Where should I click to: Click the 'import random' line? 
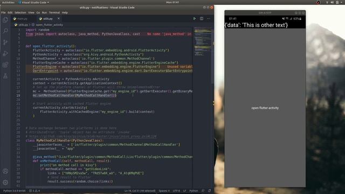pos(37,30)
